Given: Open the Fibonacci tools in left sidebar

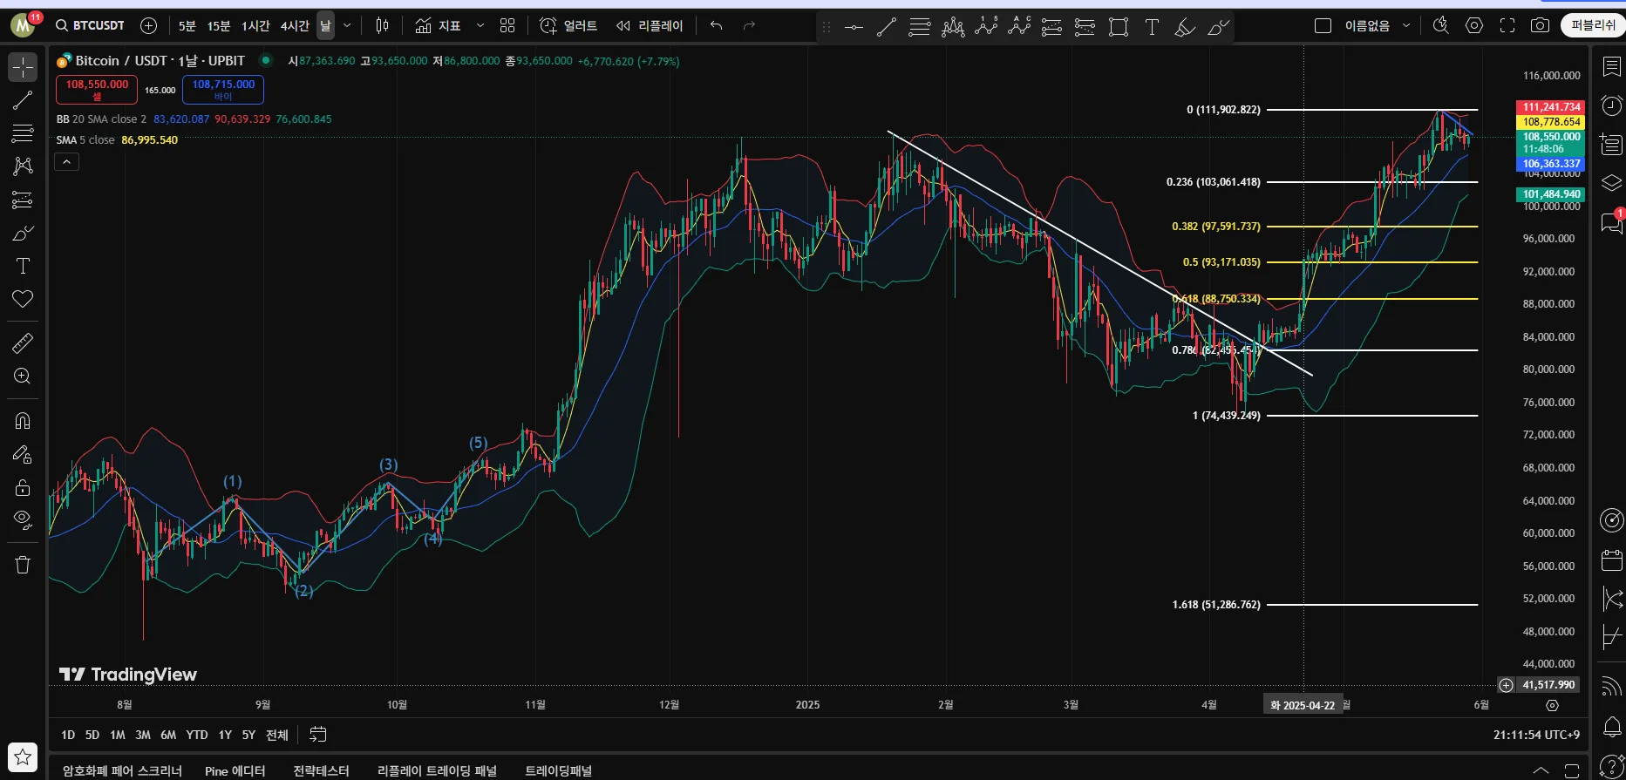Looking at the screenshot, I should [x=23, y=133].
